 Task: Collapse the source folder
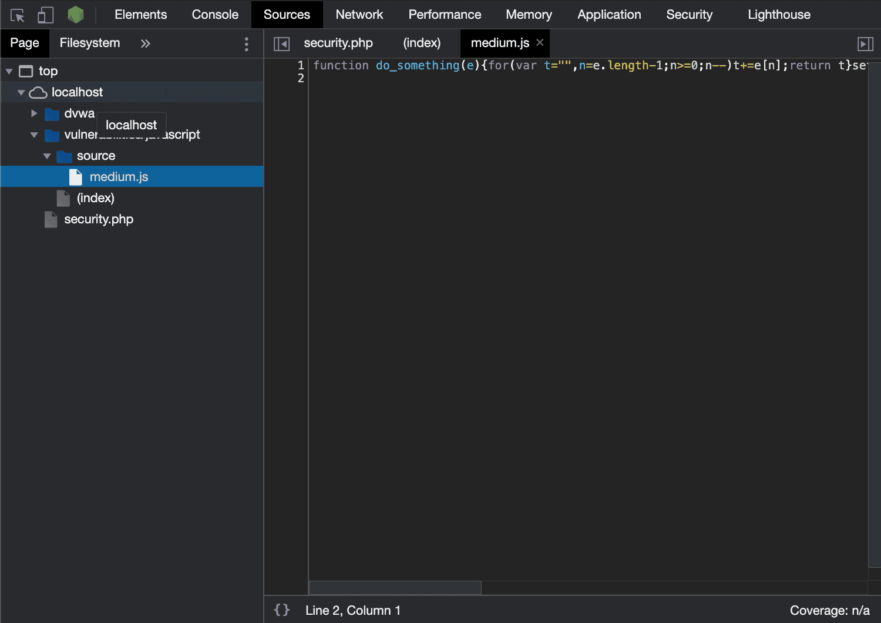pyautogui.click(x=47, y=156)
